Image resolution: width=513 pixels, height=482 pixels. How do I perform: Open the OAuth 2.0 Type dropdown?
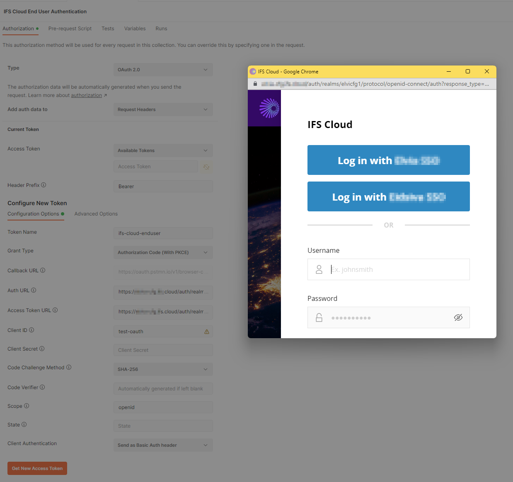click(x=163, y=70)
